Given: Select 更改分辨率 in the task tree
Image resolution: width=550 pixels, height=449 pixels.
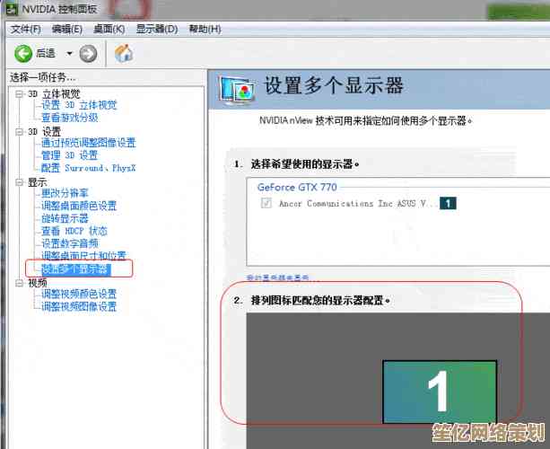Looking at the screenshot, I should [65, 194].
